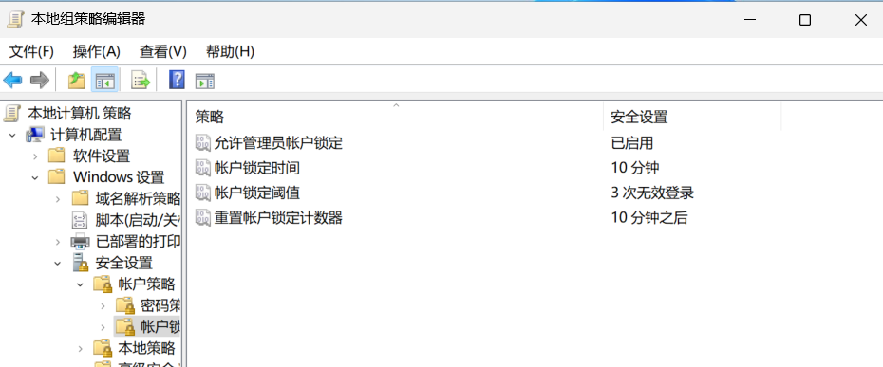
Task: Click the 本地计算机 策略 scroll icon
Action: 12,113
